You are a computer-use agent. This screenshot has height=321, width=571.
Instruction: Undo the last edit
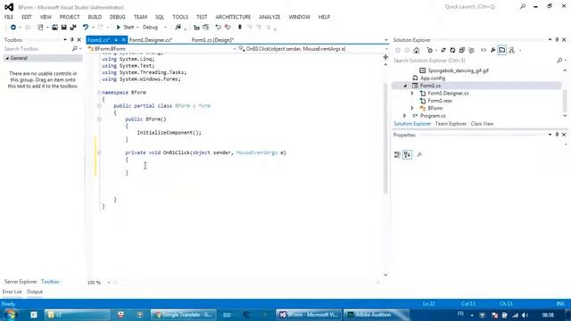86,28
